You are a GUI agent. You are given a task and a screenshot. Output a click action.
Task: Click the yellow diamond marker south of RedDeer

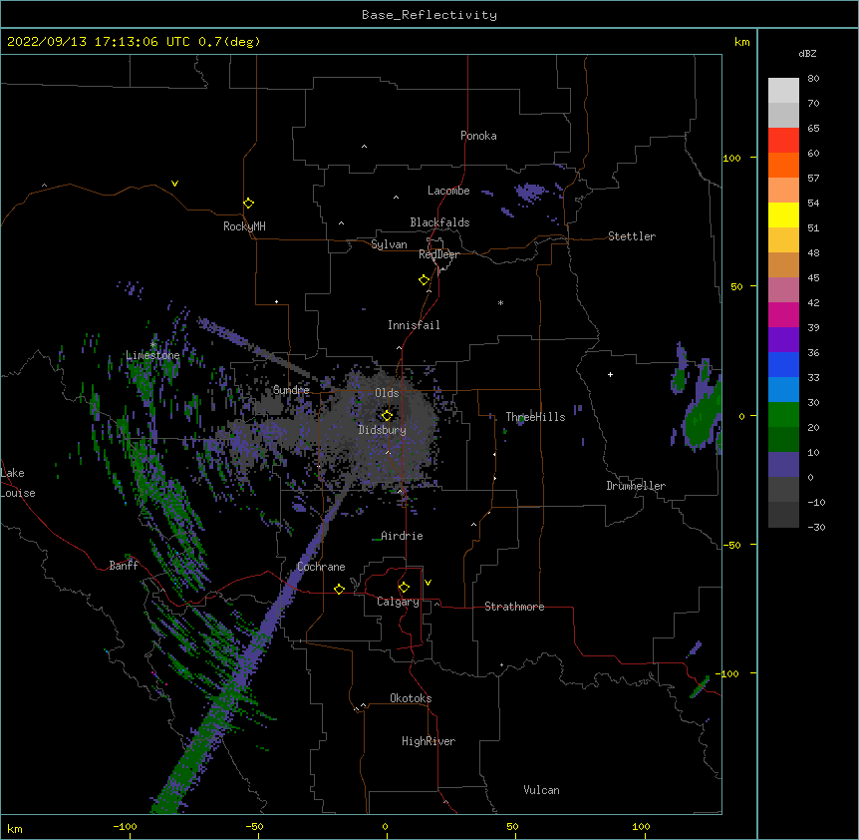pos(425,280)
